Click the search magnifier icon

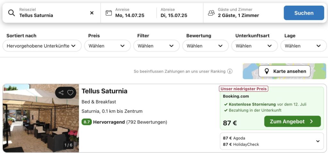click(x=12, y=13)
